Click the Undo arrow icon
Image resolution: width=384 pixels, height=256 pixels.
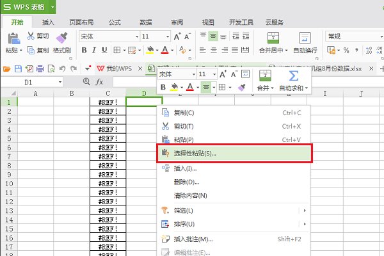point(63,69)
